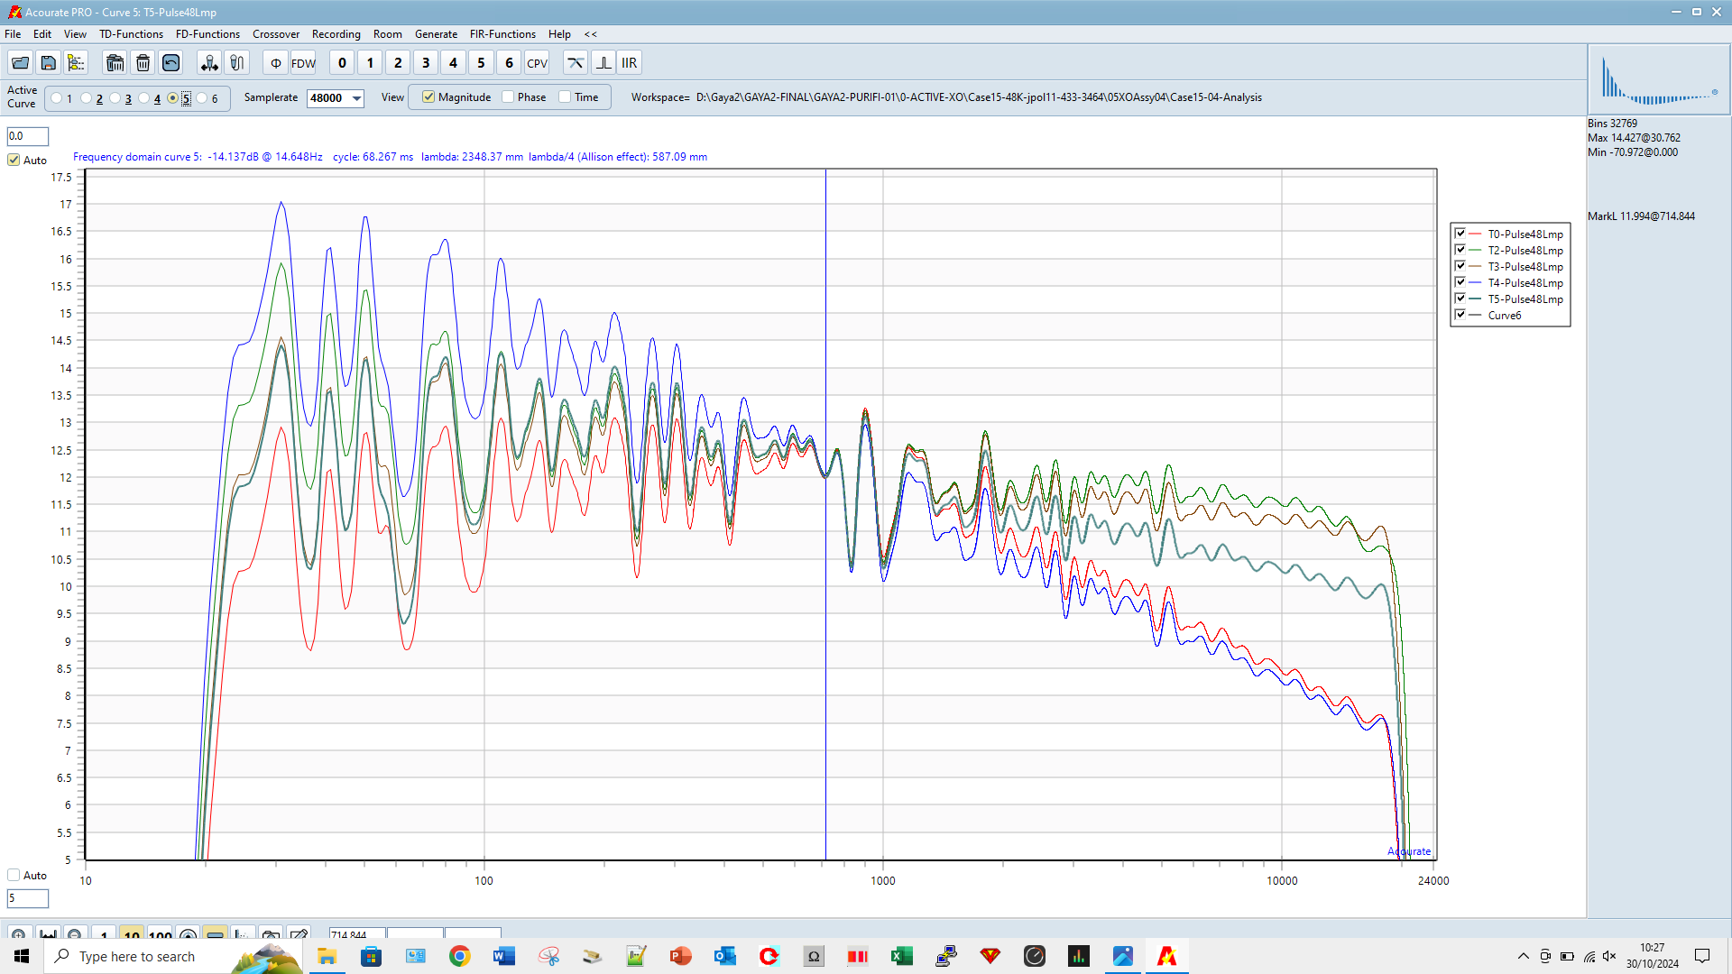Open PowerPoint from the taskbar
Screen dimensions: 1732x974
tap(680, 956)
